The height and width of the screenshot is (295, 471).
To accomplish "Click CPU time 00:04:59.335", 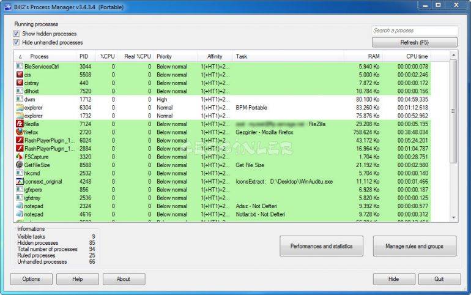I will pyautogui.click(x=413, y=99).
